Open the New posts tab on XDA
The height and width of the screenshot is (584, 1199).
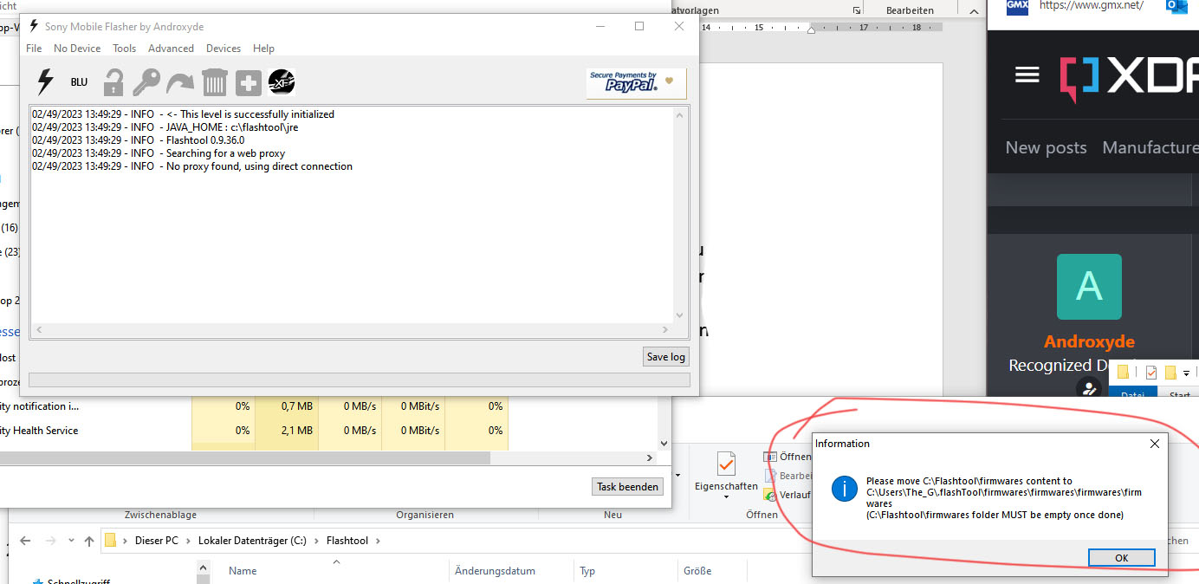tap(1046, 147)
